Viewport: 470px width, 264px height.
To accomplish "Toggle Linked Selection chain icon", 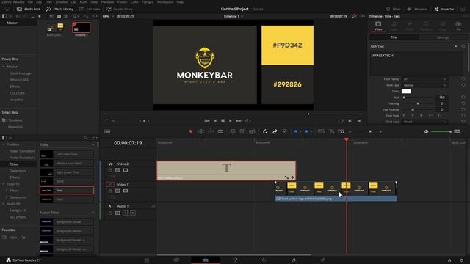I will coord(275,131).
